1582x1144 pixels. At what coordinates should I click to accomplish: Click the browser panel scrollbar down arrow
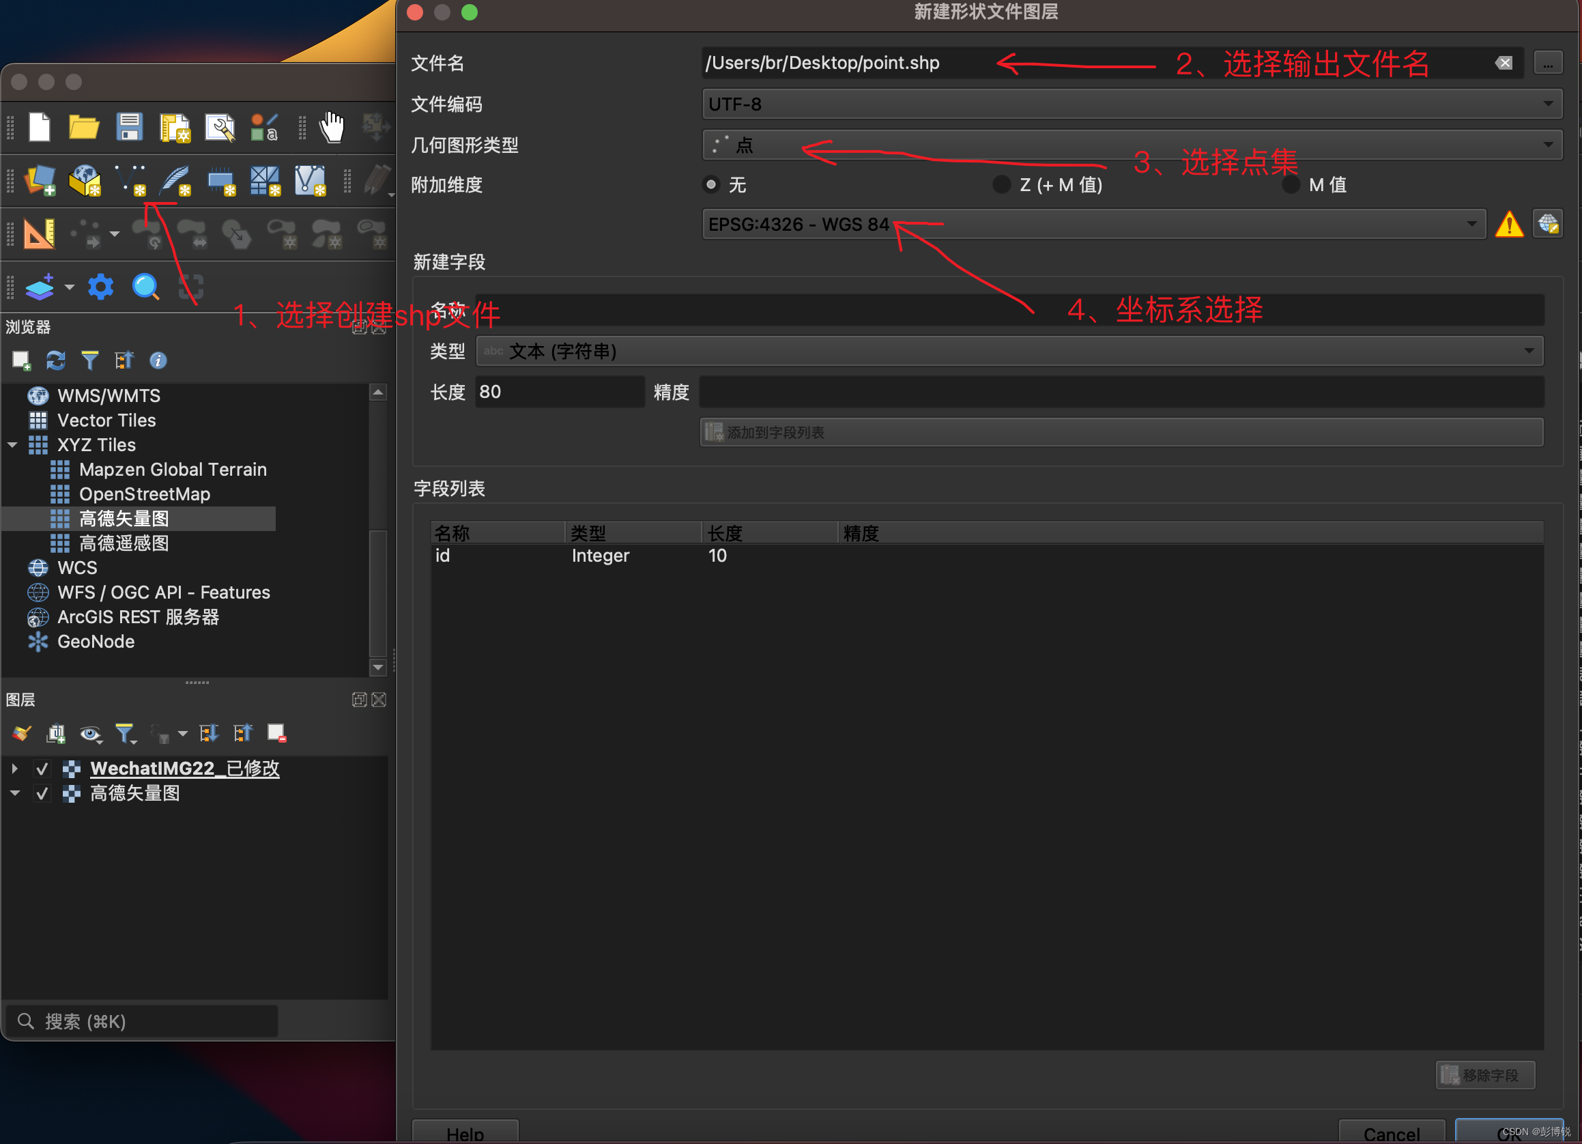[x=377, y=668]
